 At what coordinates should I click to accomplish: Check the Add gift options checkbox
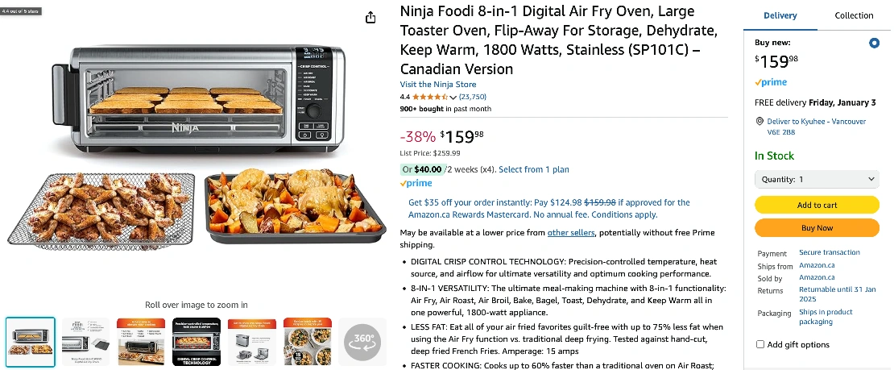tap(760, 345)
